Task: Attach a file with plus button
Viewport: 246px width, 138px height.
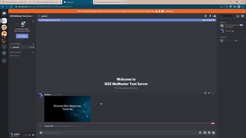Action: pyautogui.click(x=41, y=133)
